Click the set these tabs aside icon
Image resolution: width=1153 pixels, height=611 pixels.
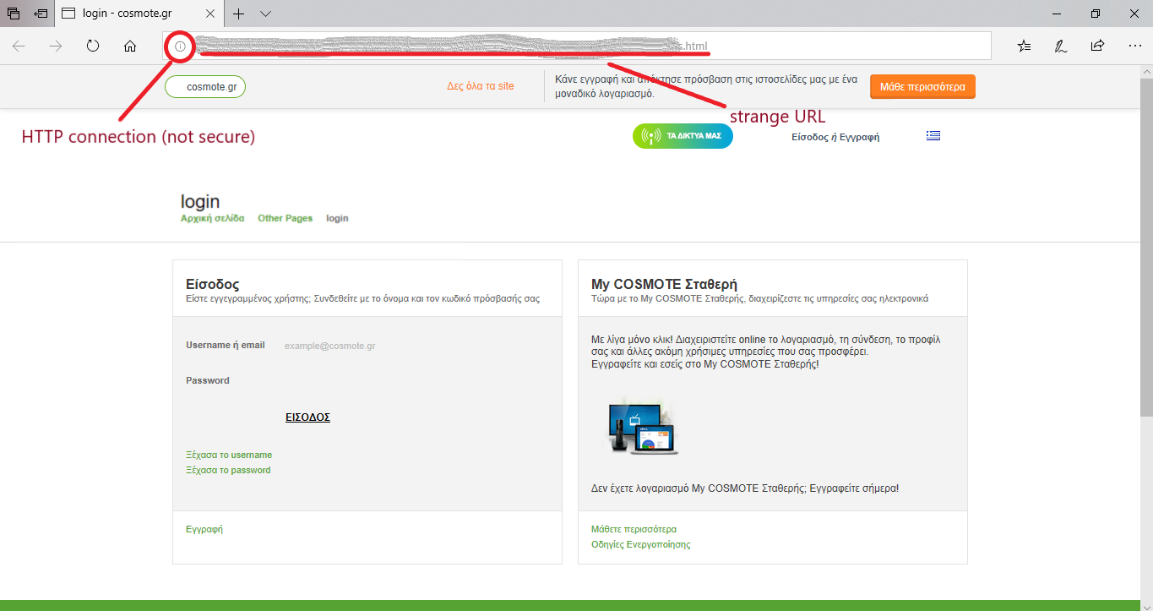41,14
